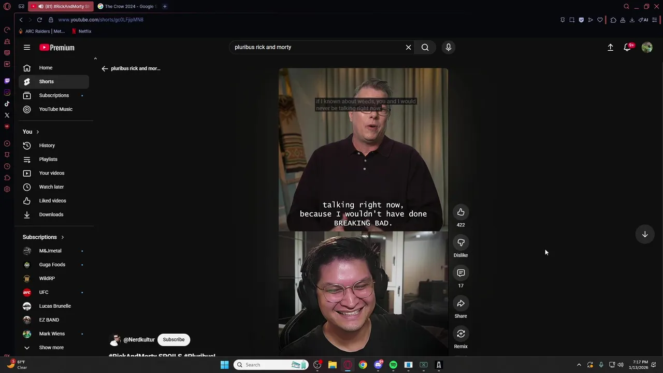Screen dimensions: 663x373
Task: Open the Lucas Brunelle channel
Action: pyautogui.click(x=54, y=306)
